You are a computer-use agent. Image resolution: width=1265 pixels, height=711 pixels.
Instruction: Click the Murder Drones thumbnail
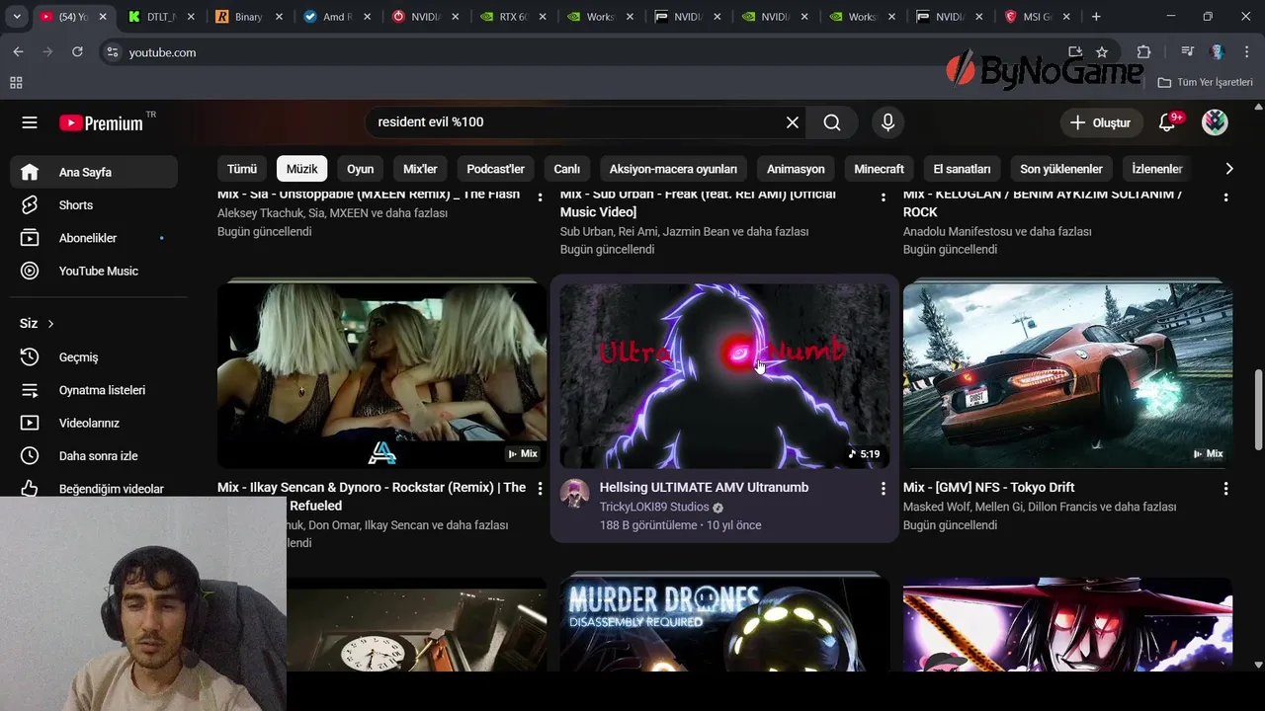tap(724, 624)
